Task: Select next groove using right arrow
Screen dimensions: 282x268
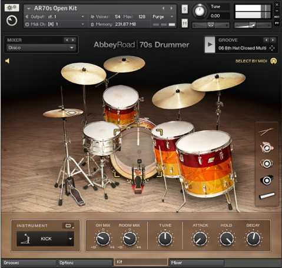Action: [x=273, y=40]
